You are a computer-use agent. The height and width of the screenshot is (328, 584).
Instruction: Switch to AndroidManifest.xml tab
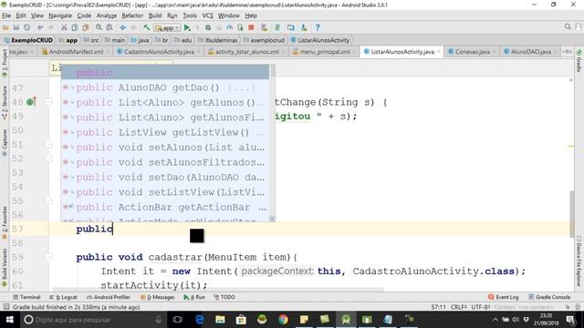click(76, 52)
